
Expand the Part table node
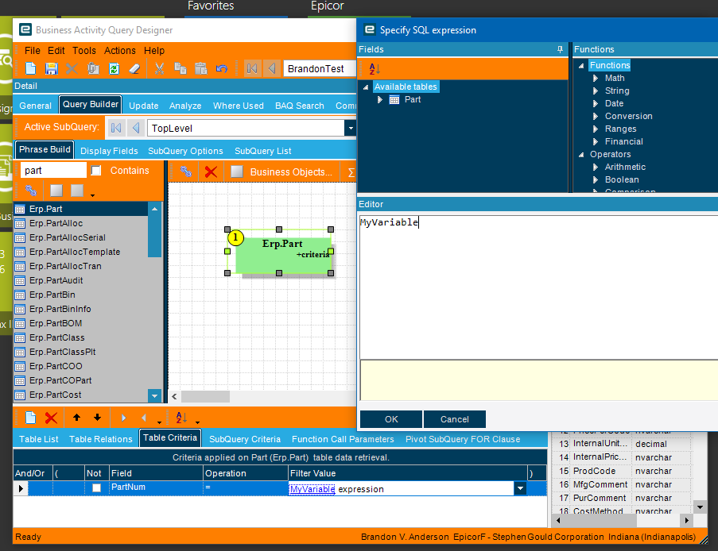click(x=379, y=100)
